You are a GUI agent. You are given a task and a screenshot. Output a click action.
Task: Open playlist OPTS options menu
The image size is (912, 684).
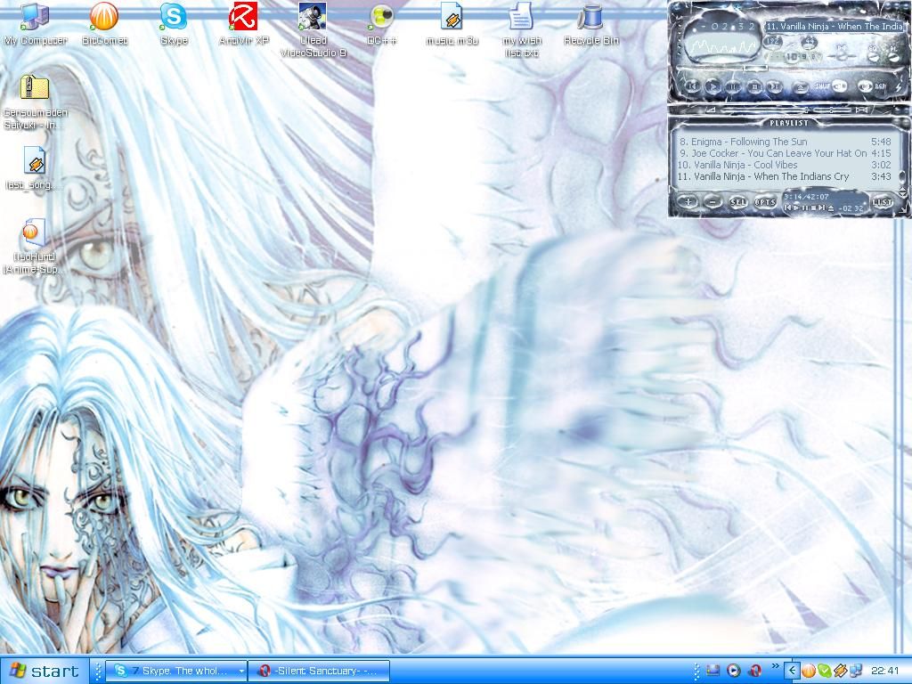(x=765, y=202)
